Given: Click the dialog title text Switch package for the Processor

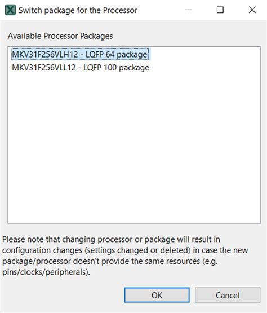Looking at the screenshot, I should click(78, 10).
